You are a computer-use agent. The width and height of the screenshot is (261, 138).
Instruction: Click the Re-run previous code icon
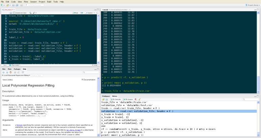81,13
